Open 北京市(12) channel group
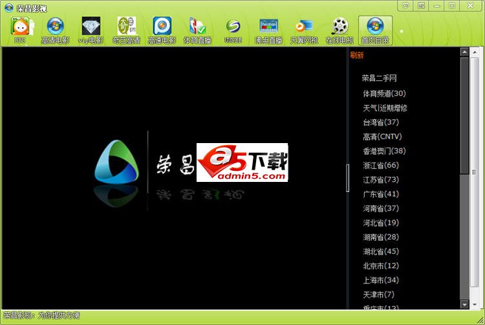 381,266
